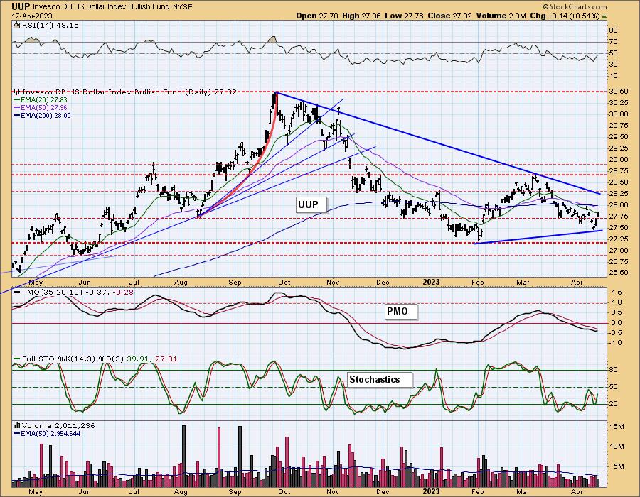Click the Daily 27.82 price panel title
This screenshot has height=497, width=640.
(x=129, y=92)
